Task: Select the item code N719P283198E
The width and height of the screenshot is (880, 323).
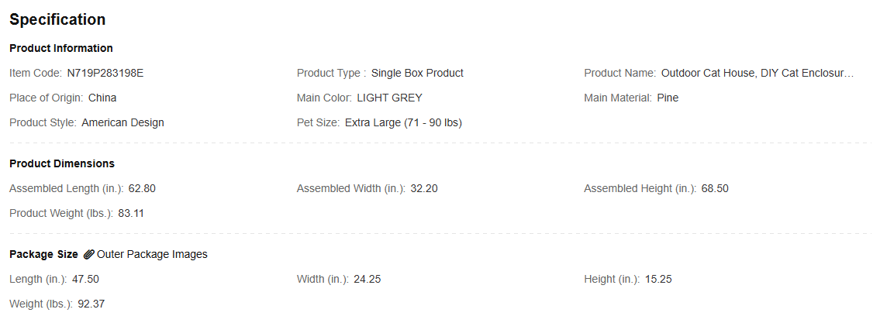Action: coord(105,73)
